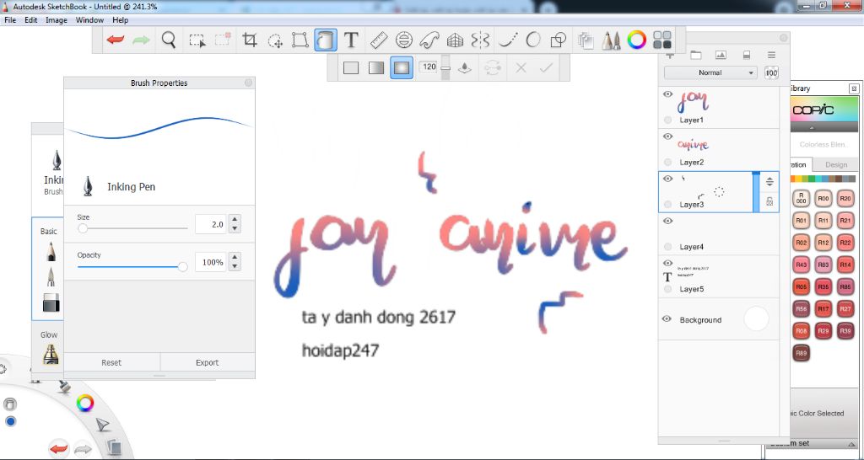Viewport: 864px width, 460px height.
Task: Open the Help menu
Action: 120,20
